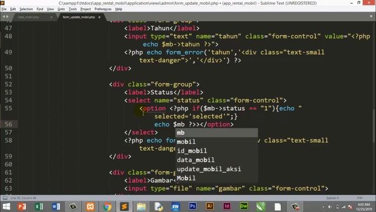Screen dimensions: 376x212
Task: Place cursor on 'Tahun' label text
Action: tap(160, 28)
